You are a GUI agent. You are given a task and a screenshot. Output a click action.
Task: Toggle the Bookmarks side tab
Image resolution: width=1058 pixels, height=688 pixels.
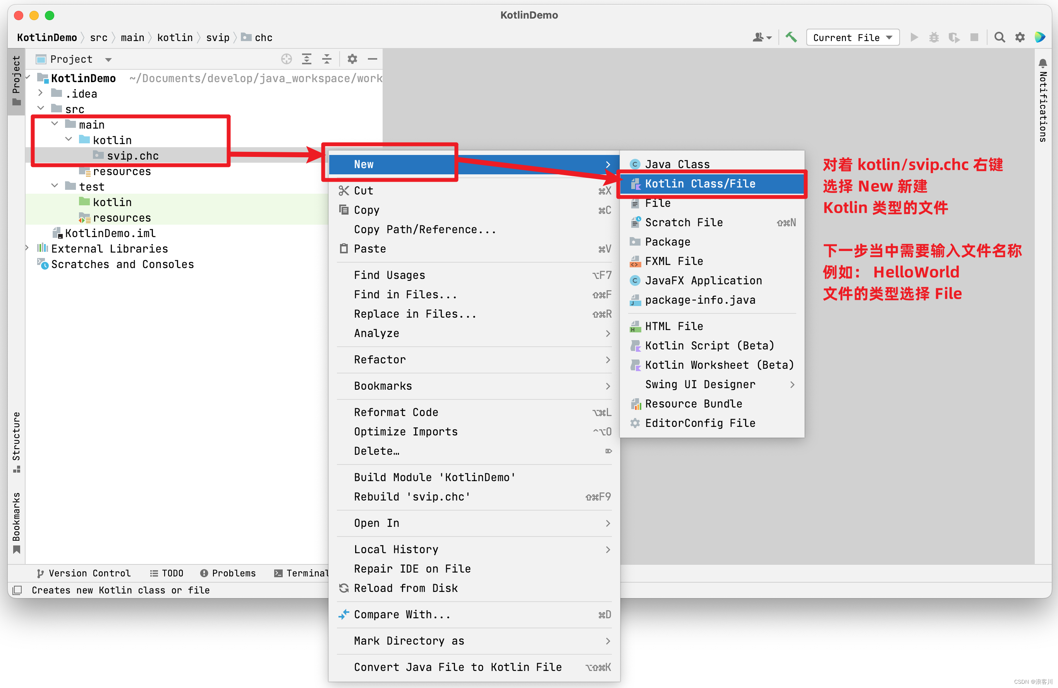pyautogui.click(x=16, y=523)
